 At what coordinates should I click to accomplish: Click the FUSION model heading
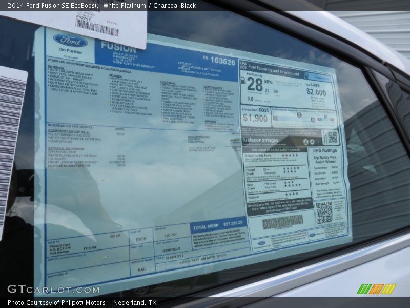tap(118, 47)
